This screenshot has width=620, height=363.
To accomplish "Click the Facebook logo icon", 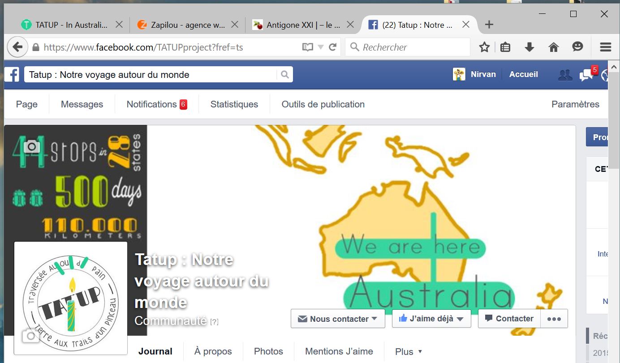I will click(x=12, y=74).
